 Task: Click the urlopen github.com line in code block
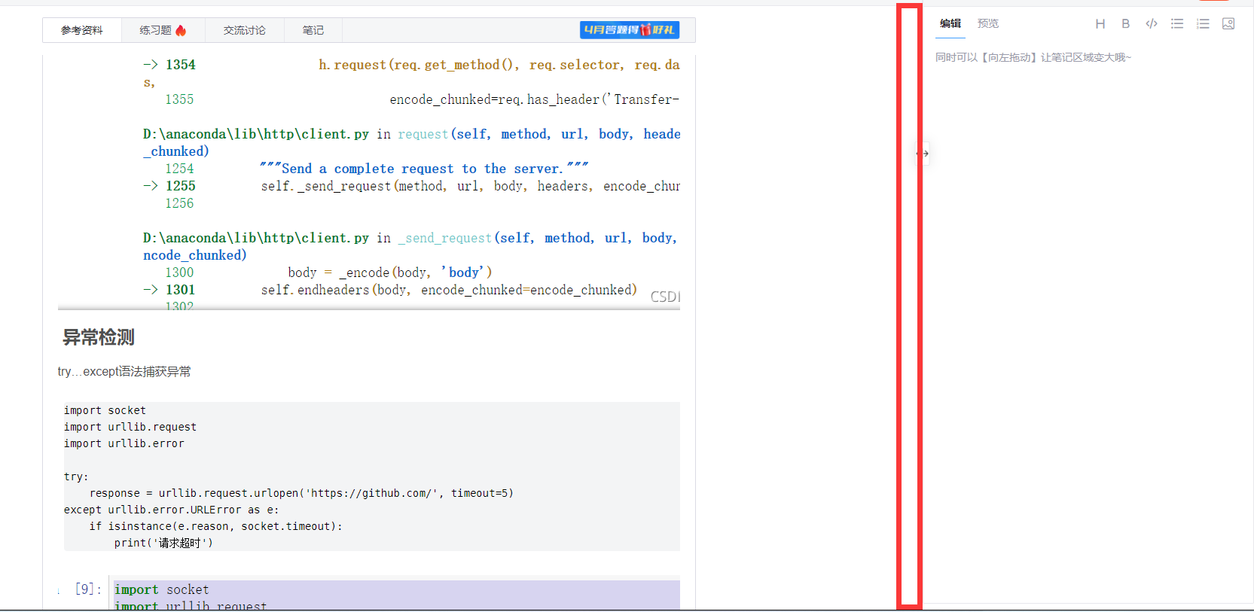point(301,493)
